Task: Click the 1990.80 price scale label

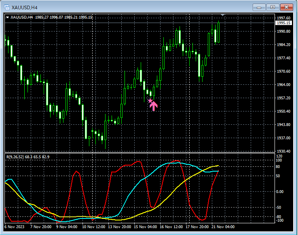Action: tap(283, 31)
